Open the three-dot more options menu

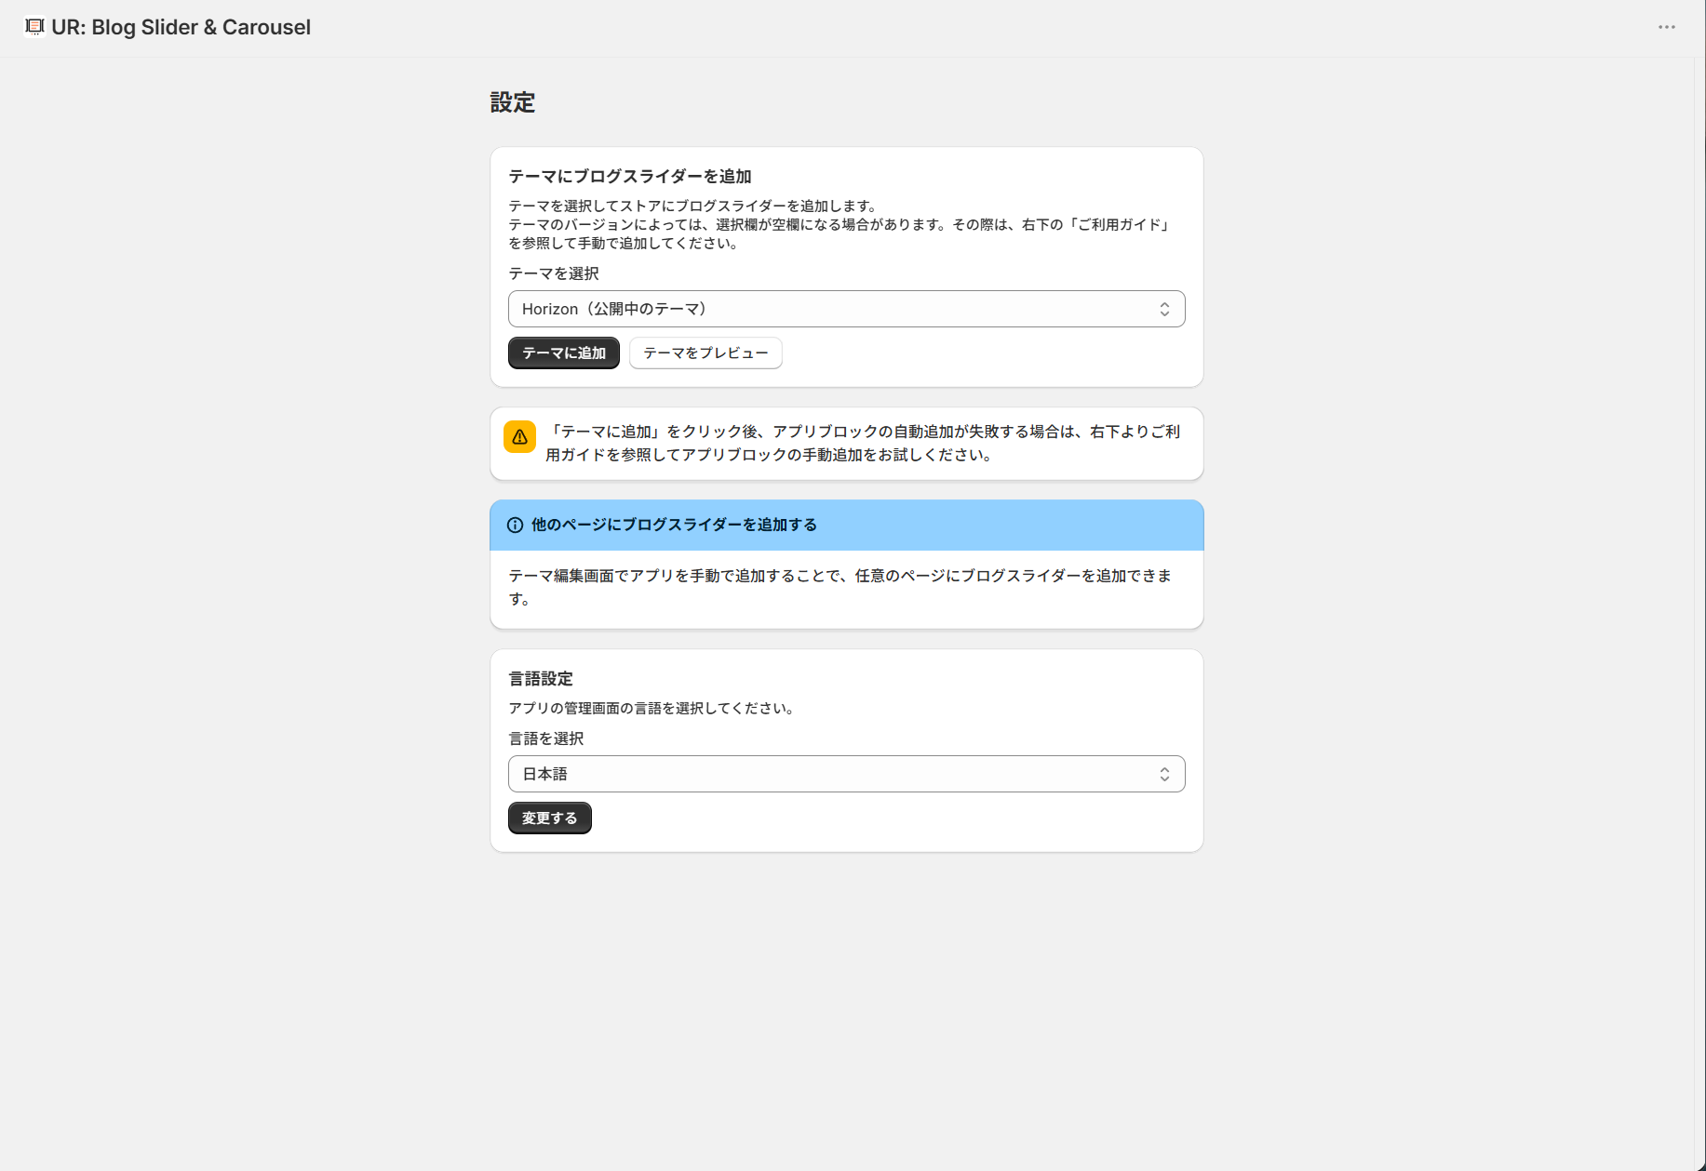pyautogui.click(x=1666, y=27)
